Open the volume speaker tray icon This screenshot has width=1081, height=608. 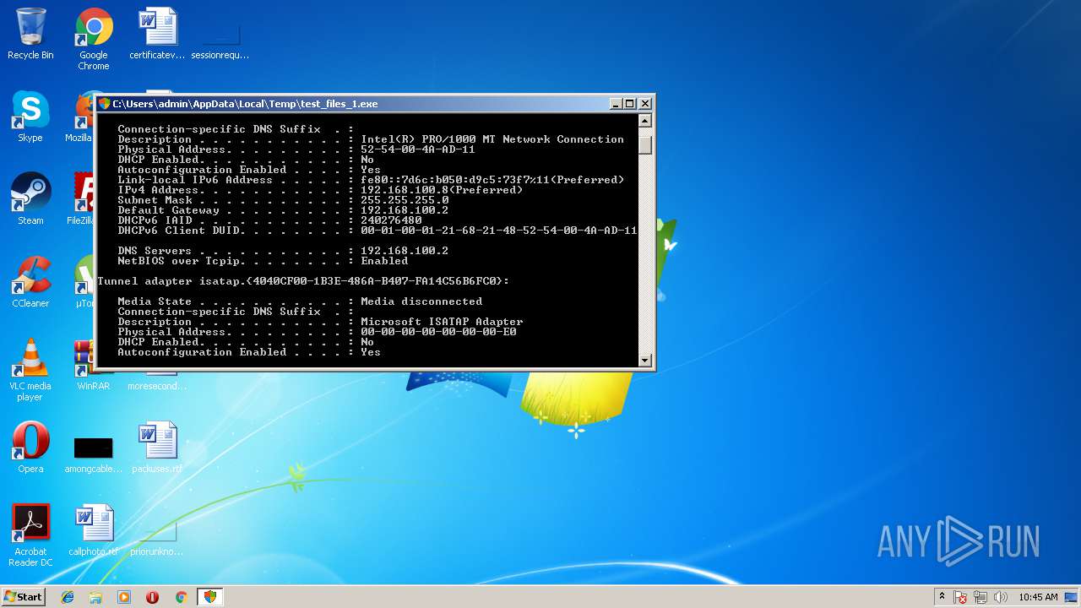pyautogui.click(x=1001, y=597)
